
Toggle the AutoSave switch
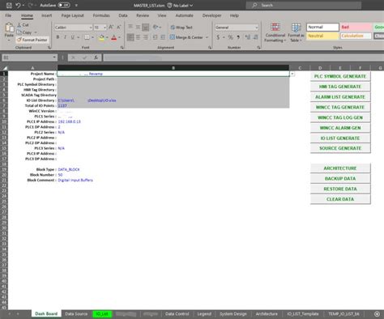(x=64, y=5)
